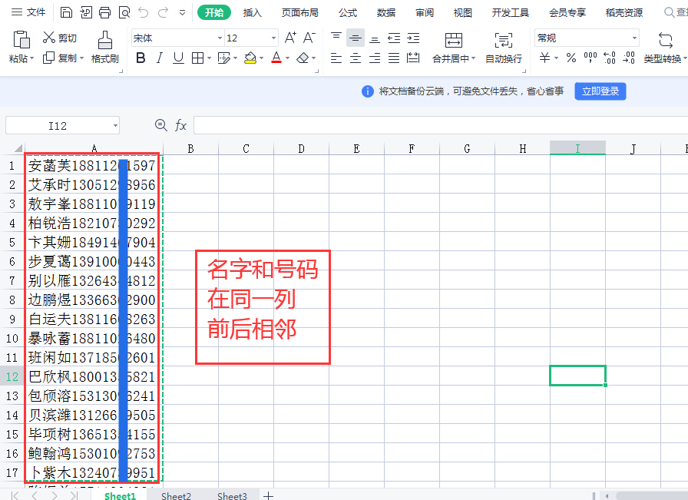The width and height of the screenshot is (688, 500).
Task: Toggle Italic formatting
Action: click(160, 58)
